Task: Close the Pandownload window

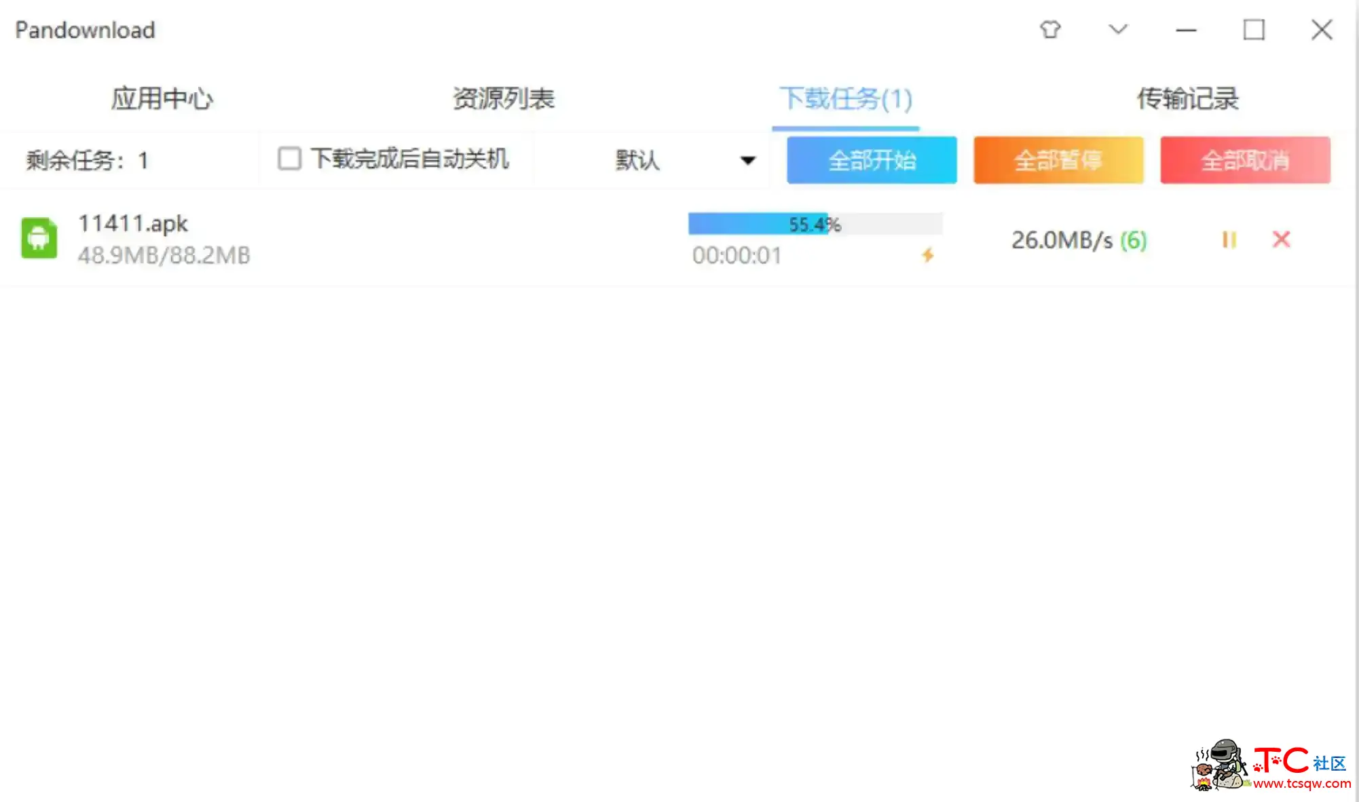Action: click(1322, 30)
